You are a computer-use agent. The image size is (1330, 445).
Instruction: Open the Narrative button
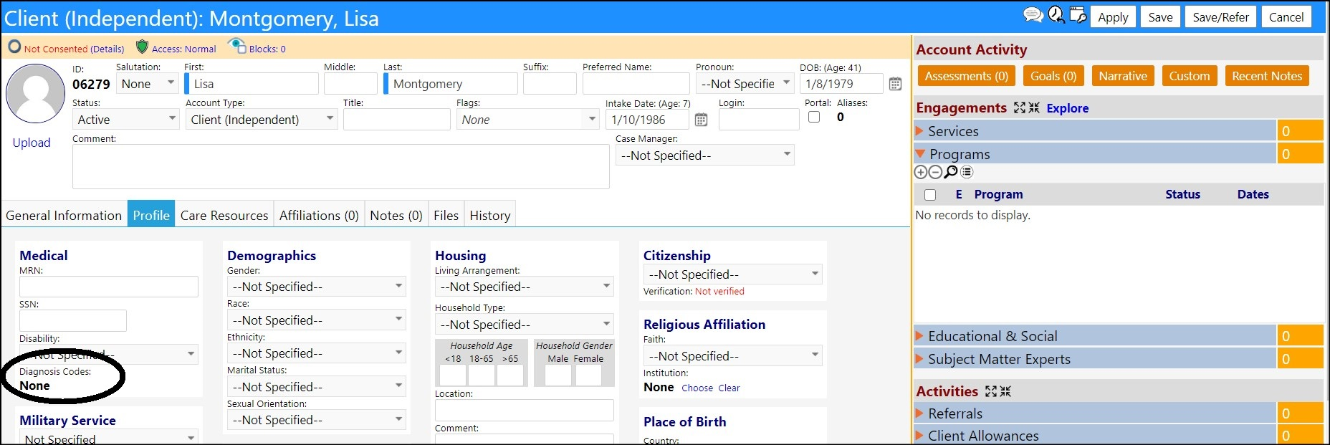1123,76
